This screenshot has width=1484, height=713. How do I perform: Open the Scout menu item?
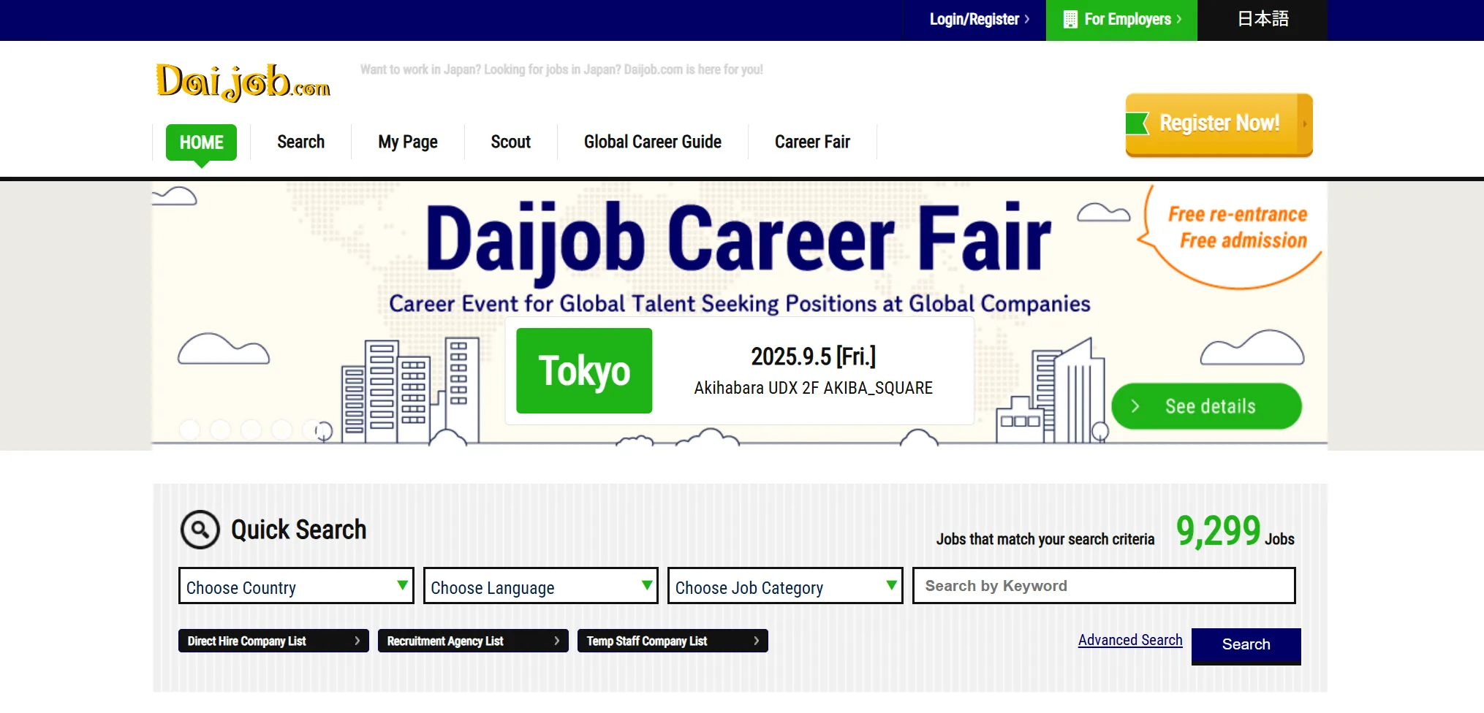pyautogui.click(x=510, y=142)
